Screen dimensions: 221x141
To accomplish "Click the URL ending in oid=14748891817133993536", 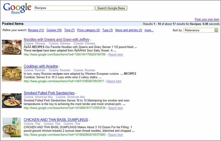I will click(x=65, y=108).
